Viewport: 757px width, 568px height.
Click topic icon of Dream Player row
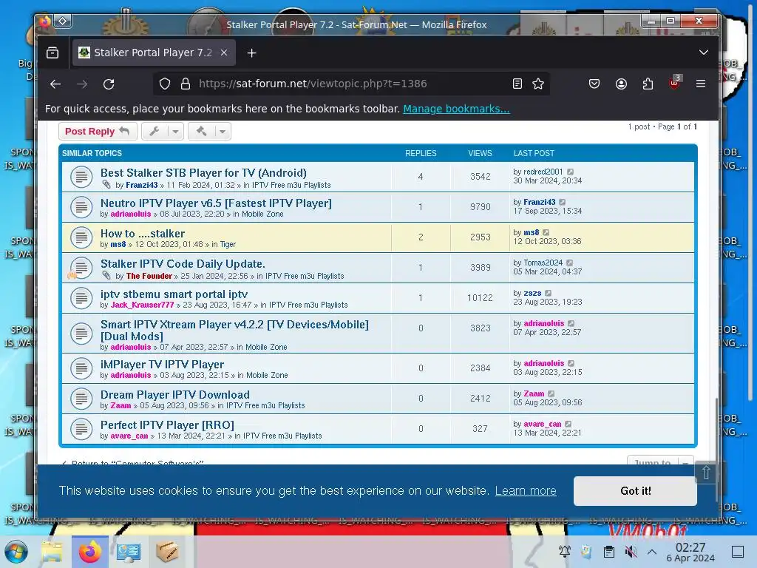click(81, 399)
